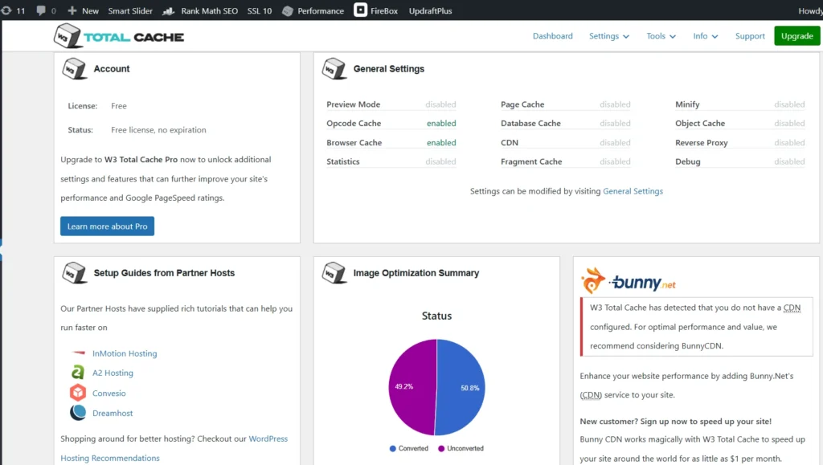The width and height of the screenshot is (823, 465).
Task: Expand the Tools dropdown chevron
Action: [x=673, y=37]
